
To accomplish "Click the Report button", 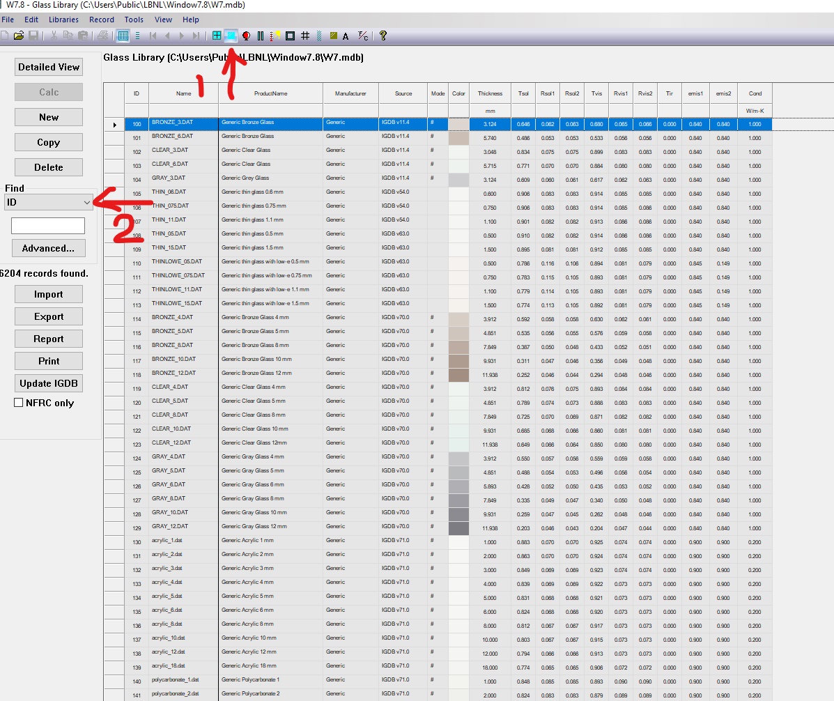I will click(x=48, y=339).
